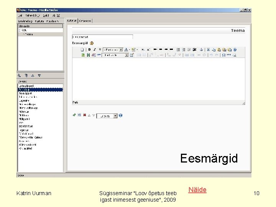Click the Muuda nime button
Viewport: 276px width, 207px height.
coord(52,21)
